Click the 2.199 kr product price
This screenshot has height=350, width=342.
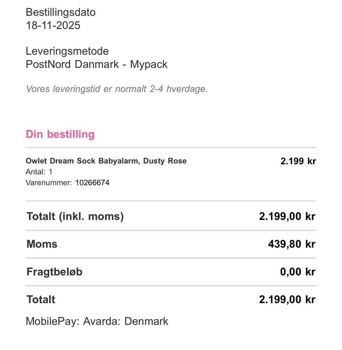coord(298,161)
